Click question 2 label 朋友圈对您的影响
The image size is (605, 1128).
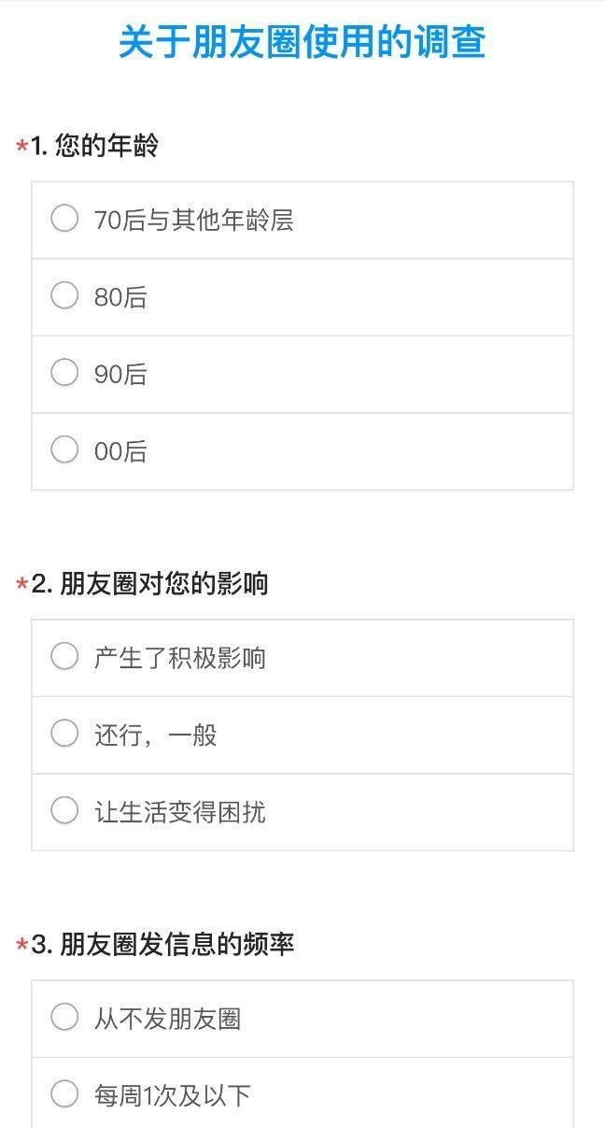tap(162, 584)
